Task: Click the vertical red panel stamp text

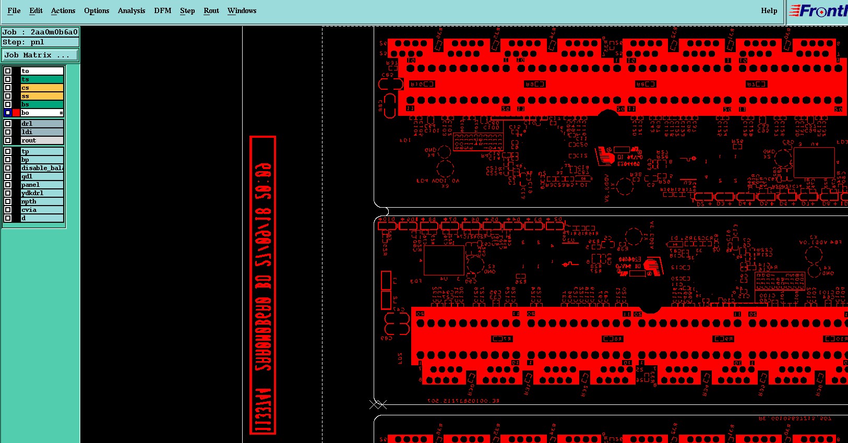Action: pos(263,285)
